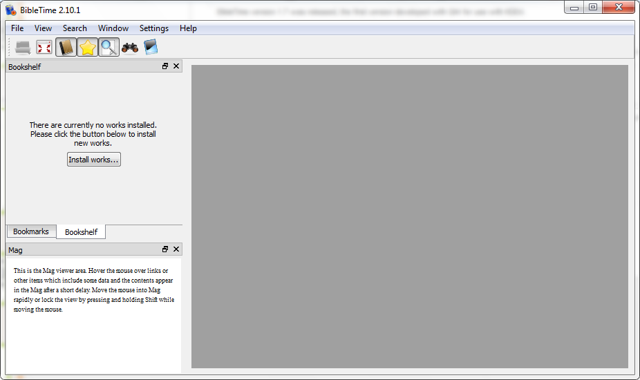The width and height of the screenshot is (640, 380).
Task: Toggle fullscreen mode with red arrows icon
Action: [44, 47]
